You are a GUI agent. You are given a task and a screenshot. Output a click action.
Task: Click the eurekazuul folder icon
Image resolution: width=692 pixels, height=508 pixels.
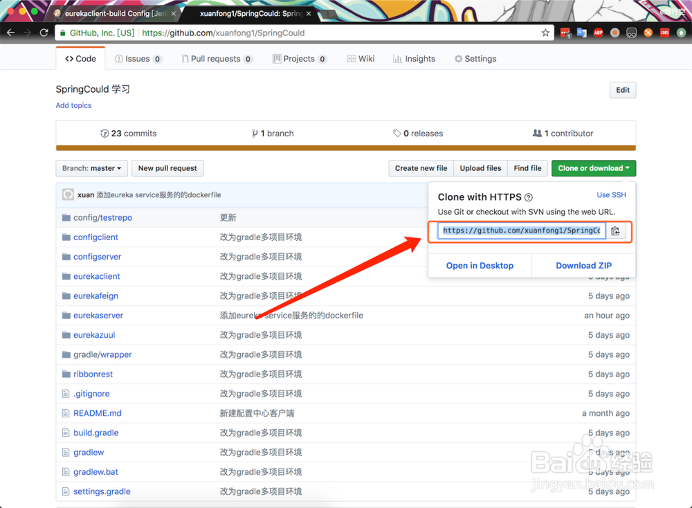(x=66, y=335)
